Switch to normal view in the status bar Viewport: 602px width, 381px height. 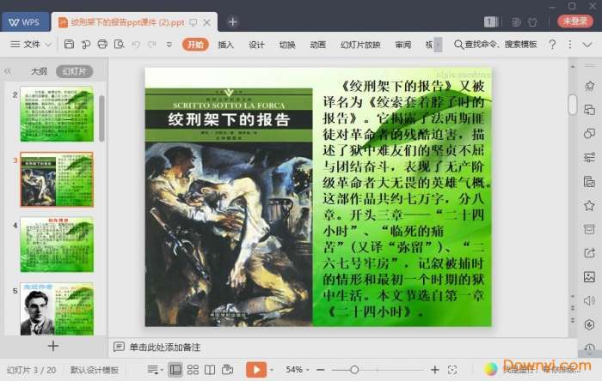tap(175, 370)
